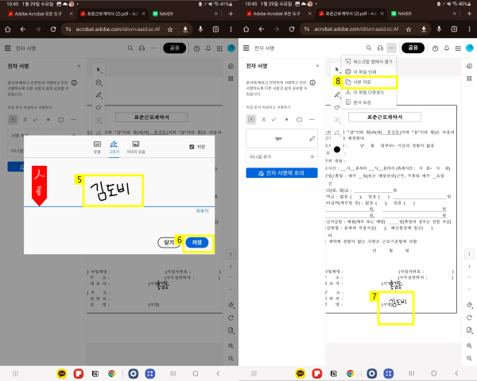Screen dimensions: 477x381
Task: Select 데스크탑 앱에서 열기 menu entry
Action: coord(369,61)
